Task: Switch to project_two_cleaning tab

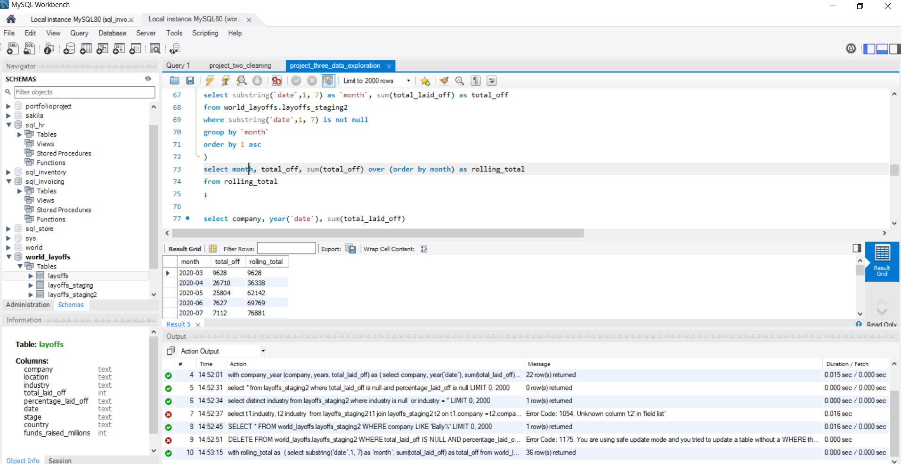Action: [x=240, y=65]
